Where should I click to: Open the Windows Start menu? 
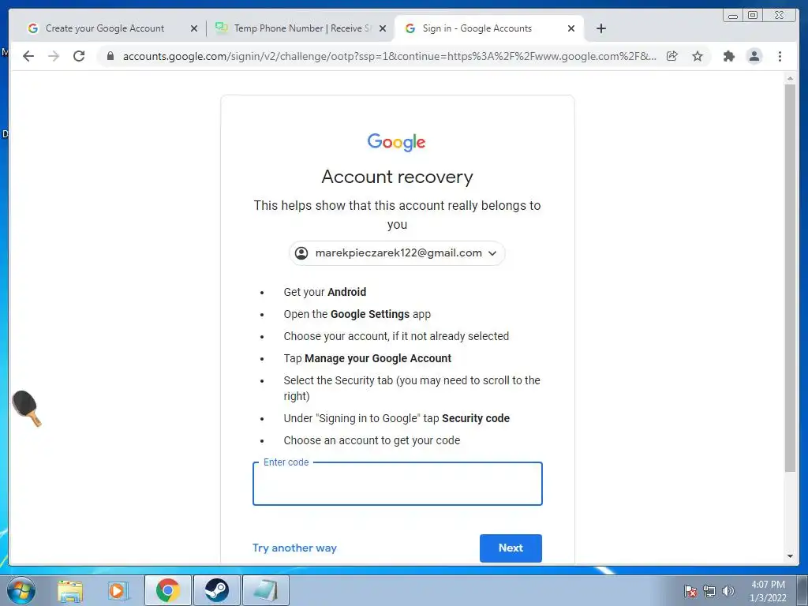(x=21, y=590)
